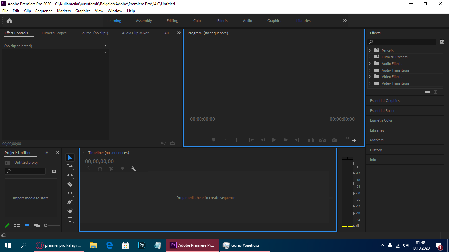Export a frame with the camera icon

click(x=334, y=140)
